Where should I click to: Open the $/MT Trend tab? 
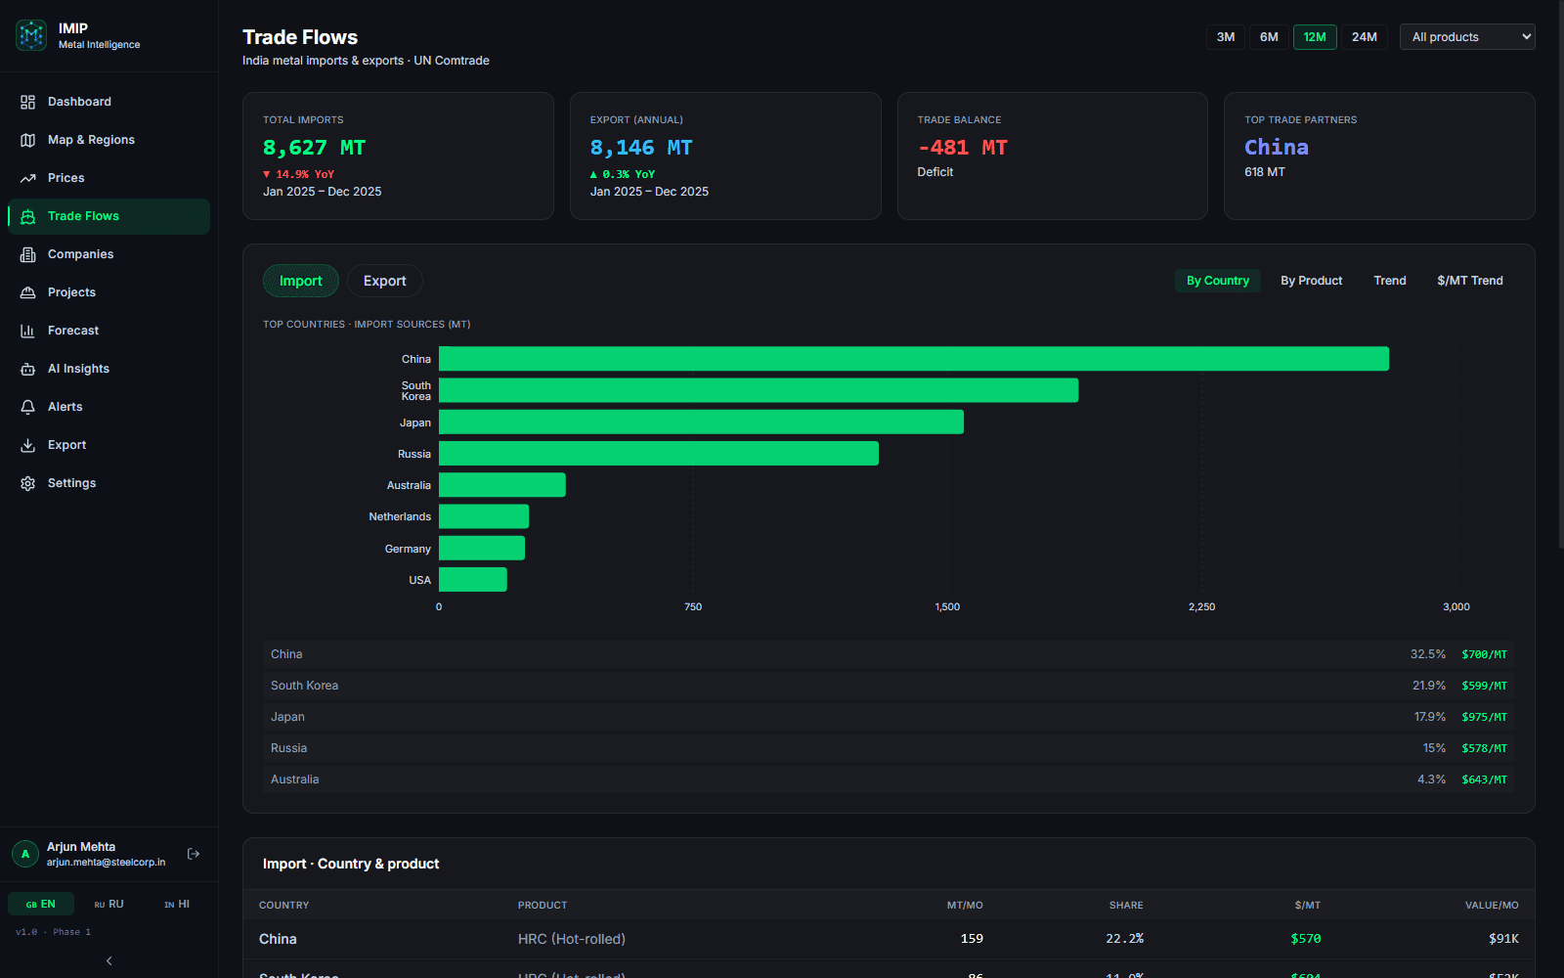tap(1469, 281)
